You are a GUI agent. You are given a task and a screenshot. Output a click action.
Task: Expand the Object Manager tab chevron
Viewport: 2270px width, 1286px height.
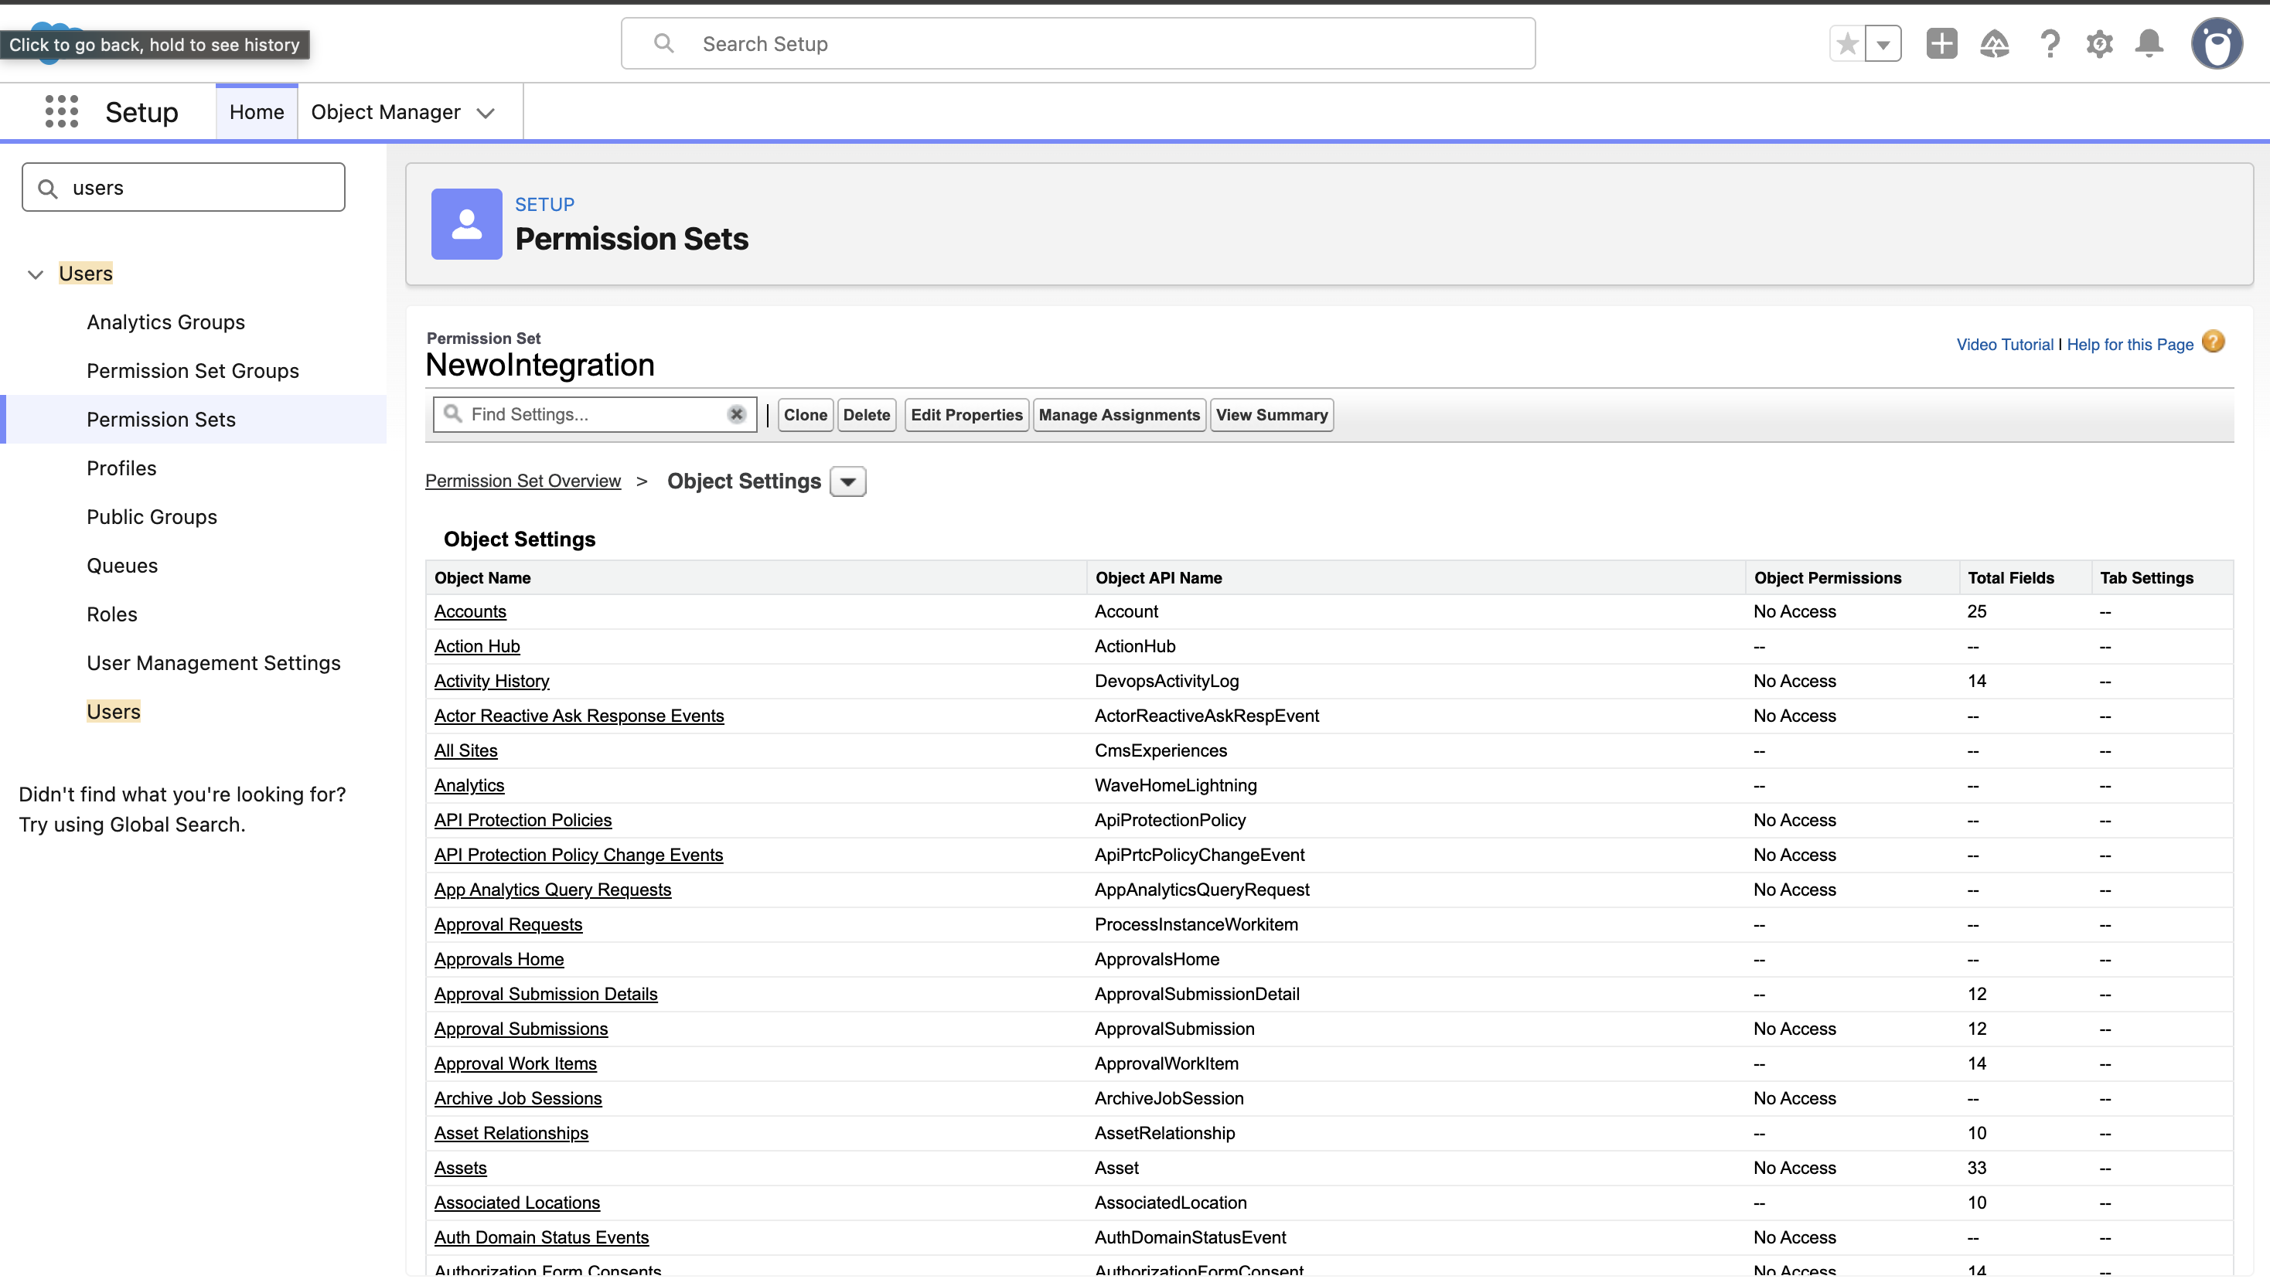coord(485,113)
